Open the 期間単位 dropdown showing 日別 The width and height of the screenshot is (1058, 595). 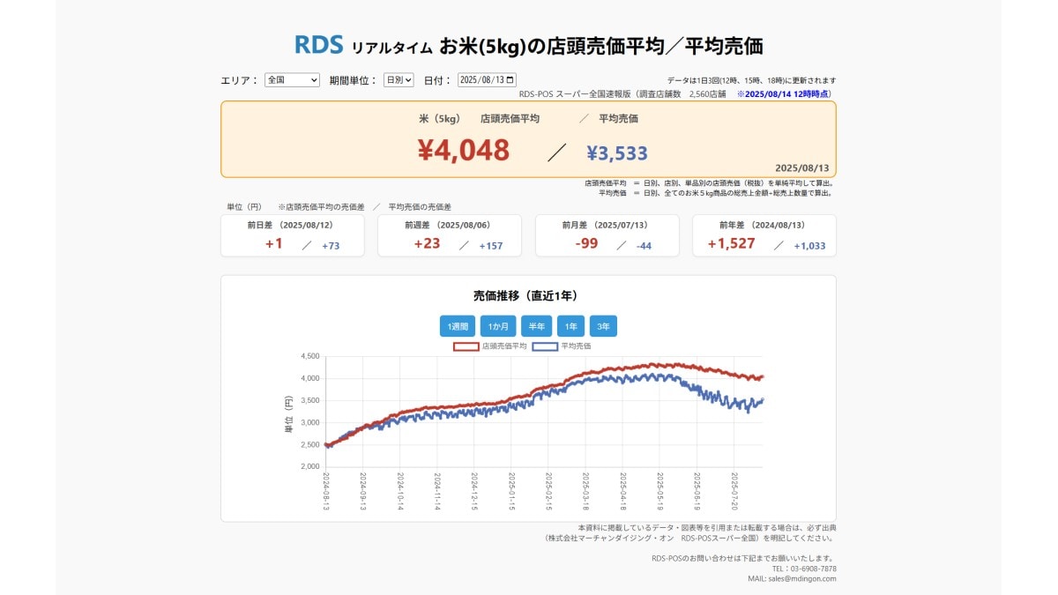pos(399,79)
